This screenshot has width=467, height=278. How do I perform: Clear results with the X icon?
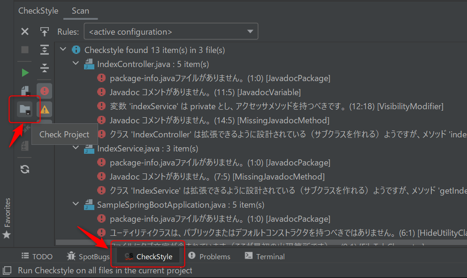(24, 31)
